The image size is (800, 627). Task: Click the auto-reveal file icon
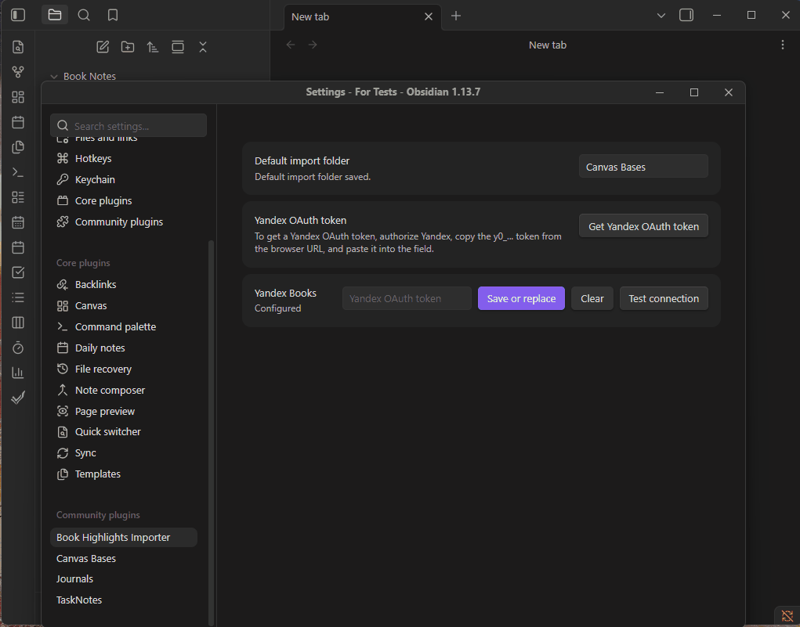coord(178,47)
